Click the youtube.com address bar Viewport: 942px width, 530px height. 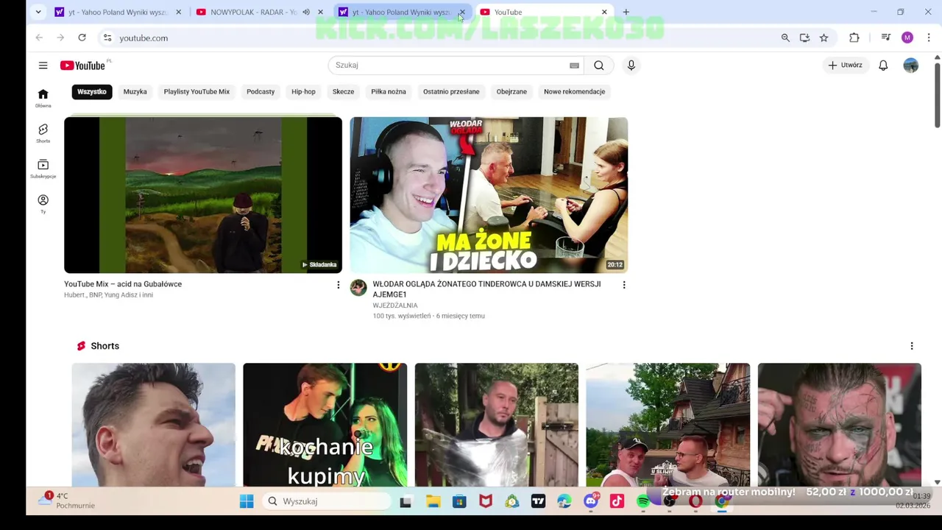click(x=442, y=38)
